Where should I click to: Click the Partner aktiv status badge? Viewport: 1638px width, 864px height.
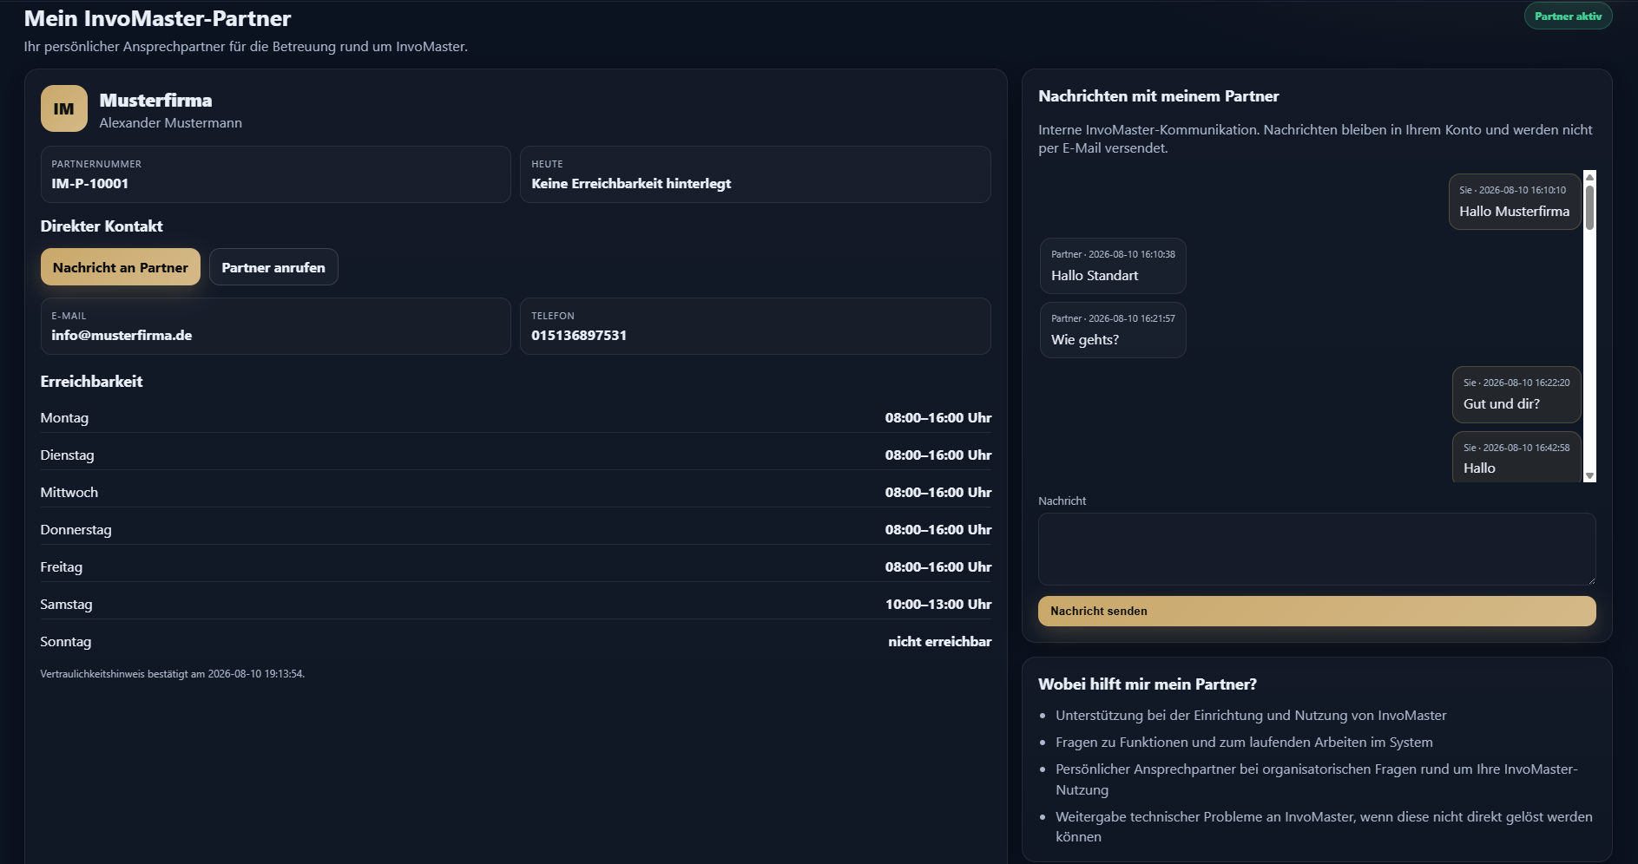tap(1568, 16)
